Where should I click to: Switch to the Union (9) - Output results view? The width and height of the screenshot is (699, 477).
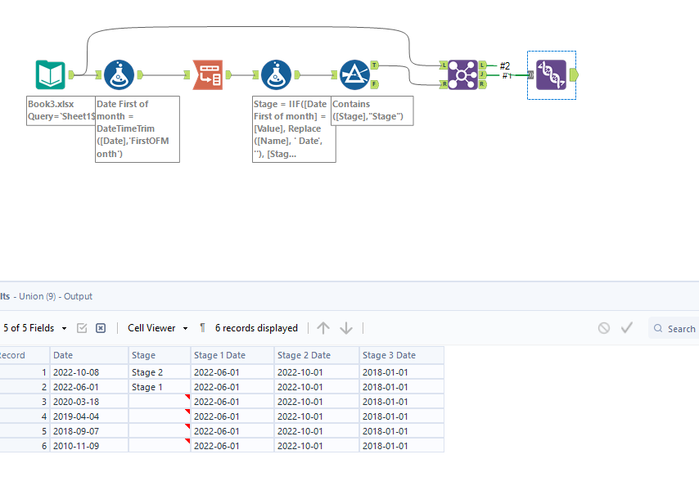pos(49,296)
